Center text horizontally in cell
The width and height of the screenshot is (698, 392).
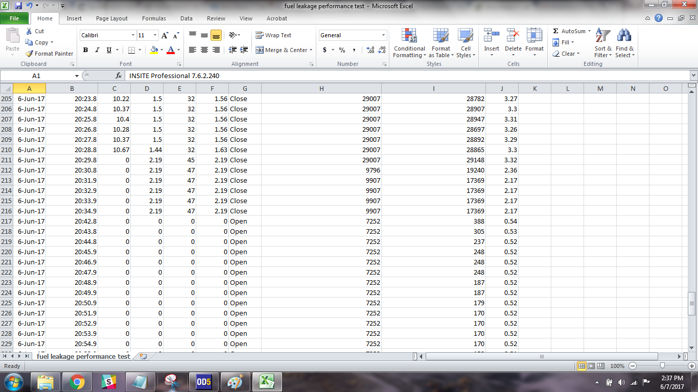click(204, 50)
